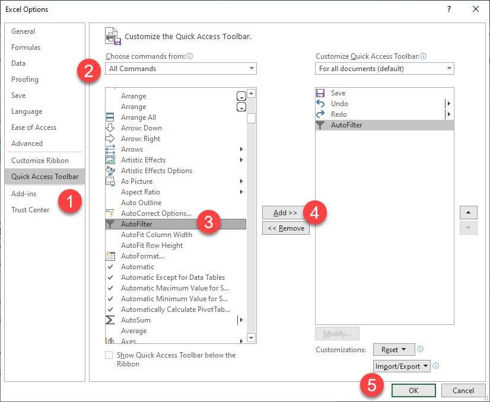Click the Save disk icon in toolbar list
The height and width of the screenshot is (402, 490).
320,93
